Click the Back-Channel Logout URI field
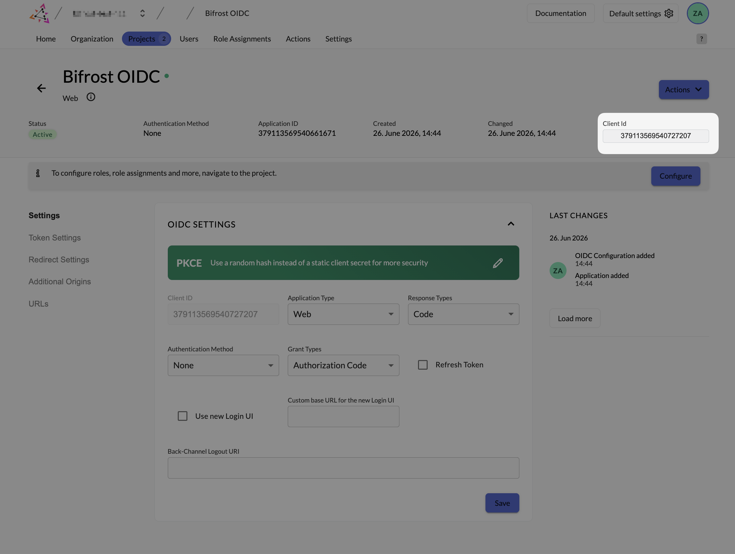Viewport: 735px width, 554px height. (x=343, y=468)
